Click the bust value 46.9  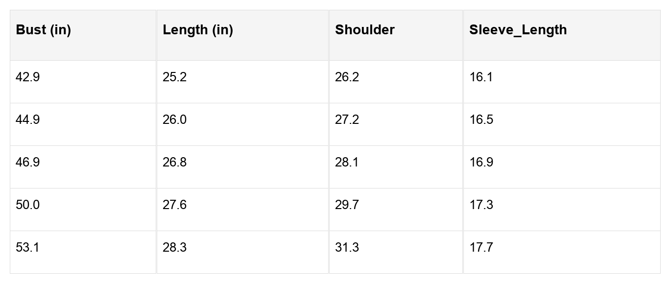tap(28, 163)
